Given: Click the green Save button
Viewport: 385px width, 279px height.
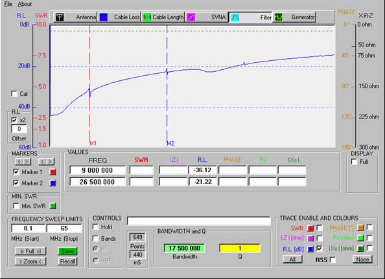Looking at the screenshot, I should pyautogui.click(x=67, y=251).
